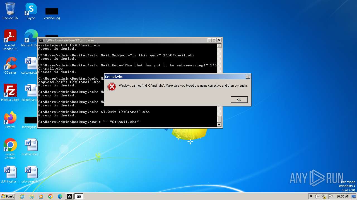Click the cmd.exe scrollbar thumb
The height and width of the screenshot is (200, 357).
(x=219, y=119)
